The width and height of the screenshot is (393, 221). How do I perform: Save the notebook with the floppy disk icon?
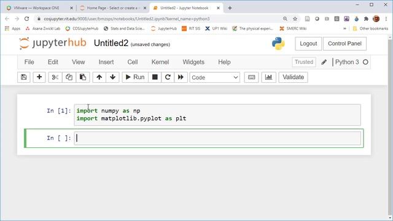pyautogui.click(x=24, y=77)
